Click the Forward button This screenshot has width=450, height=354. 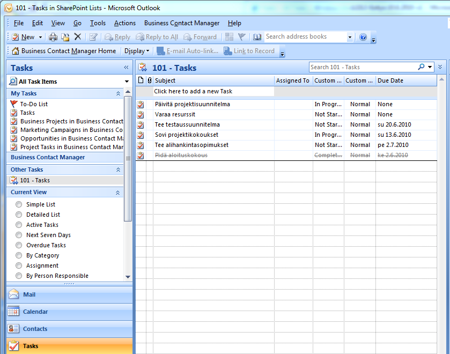click(x=200, y=37)
